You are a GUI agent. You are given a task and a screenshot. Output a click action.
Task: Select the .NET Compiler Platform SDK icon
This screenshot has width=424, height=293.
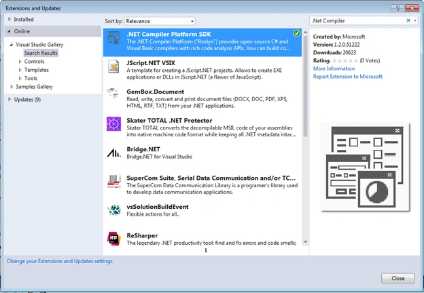point(114,38)
